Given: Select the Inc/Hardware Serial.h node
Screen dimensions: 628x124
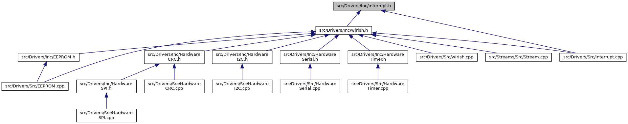Looking at the screenshot, I should click(x=310, y=57).
